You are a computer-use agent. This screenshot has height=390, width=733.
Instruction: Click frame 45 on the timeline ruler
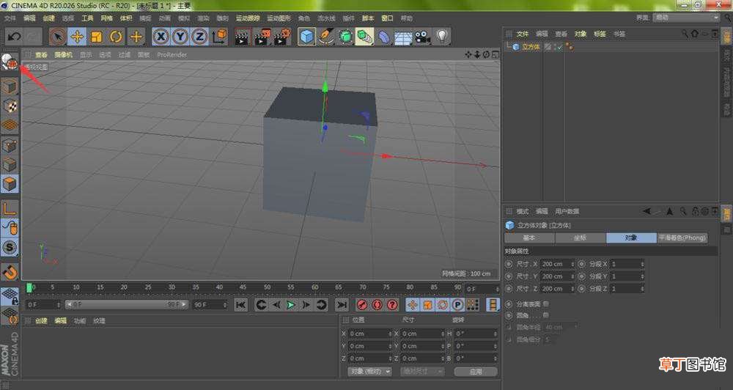243,287
